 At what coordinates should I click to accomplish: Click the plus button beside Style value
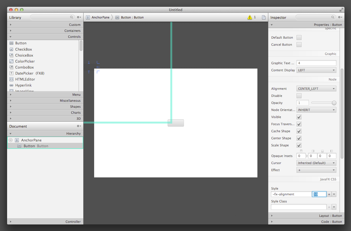point(329,194)
